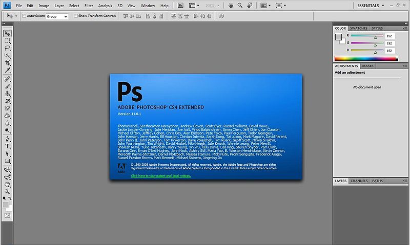410x245 pixels.
Task: Select the 3D Rotate tool
Action: (7, 170)
